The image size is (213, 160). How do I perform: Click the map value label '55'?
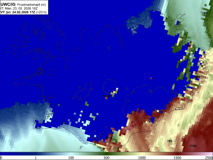[x=205, y=13]
